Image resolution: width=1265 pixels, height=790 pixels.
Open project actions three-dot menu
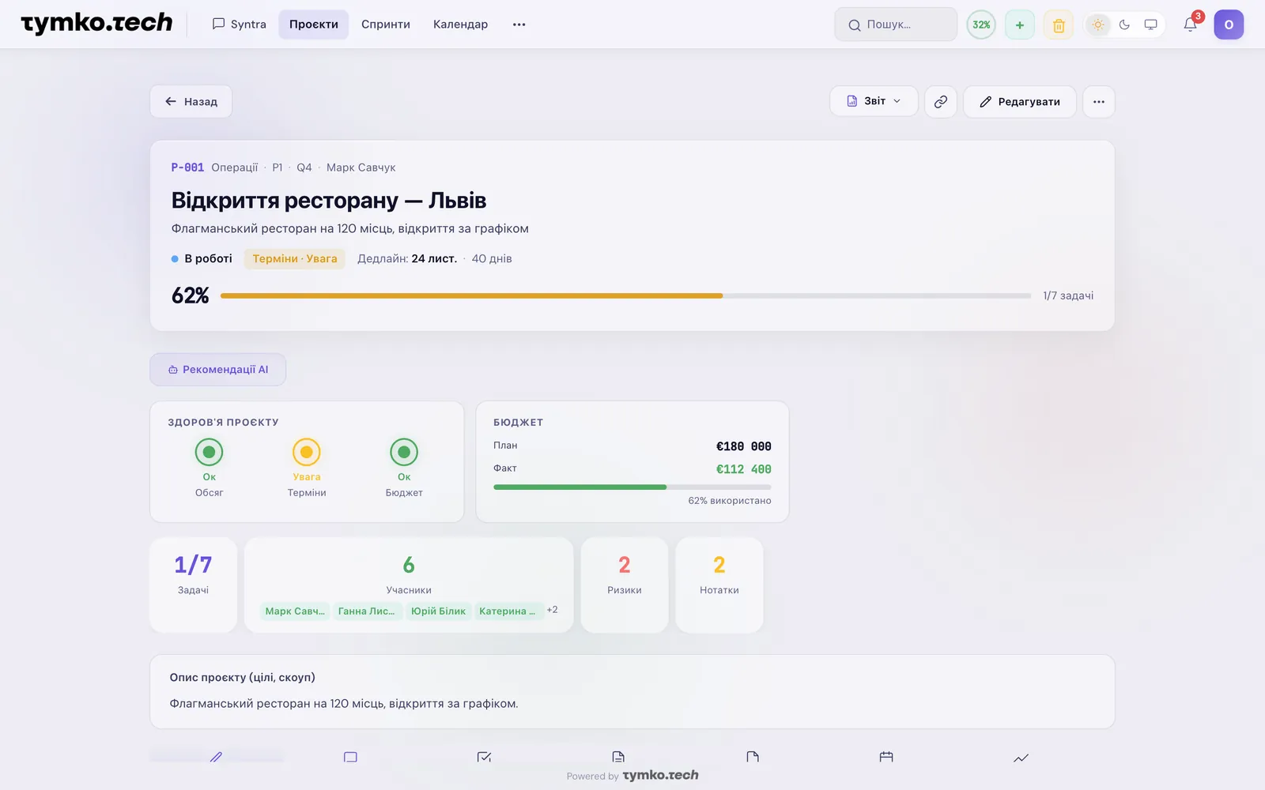(x=1099, y=101)
